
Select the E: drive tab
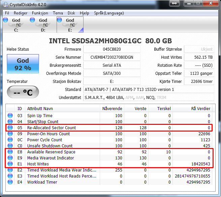[x=70, y=25]
